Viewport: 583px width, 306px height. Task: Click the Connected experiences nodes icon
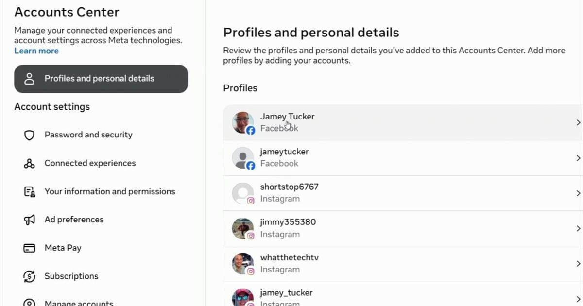click(x=29, y=163)
